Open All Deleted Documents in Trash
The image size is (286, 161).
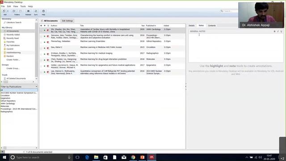(x=16, y=79)
